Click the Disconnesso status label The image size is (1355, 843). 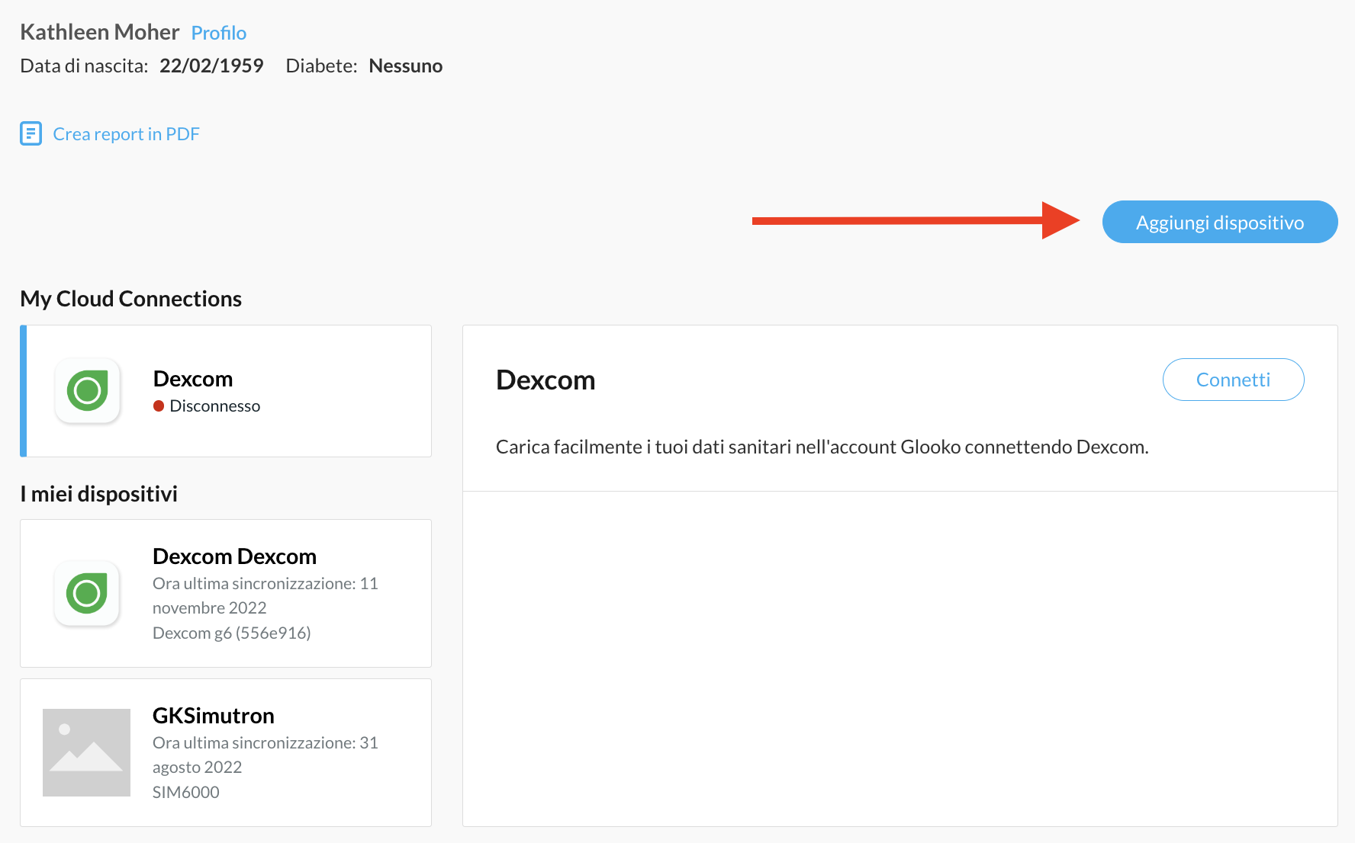[x=214, y=406]
